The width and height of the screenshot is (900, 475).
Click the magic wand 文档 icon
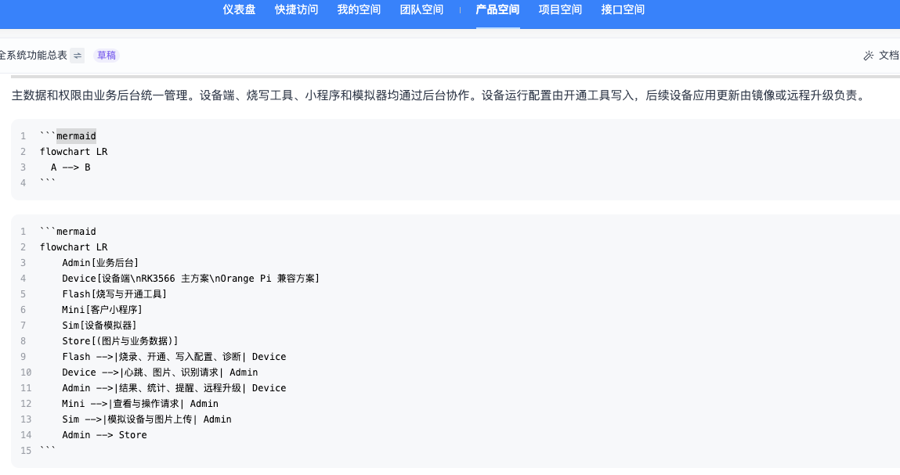coord(869,56)
